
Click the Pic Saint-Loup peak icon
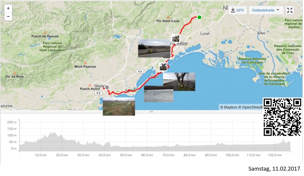[x=168, y=17]
